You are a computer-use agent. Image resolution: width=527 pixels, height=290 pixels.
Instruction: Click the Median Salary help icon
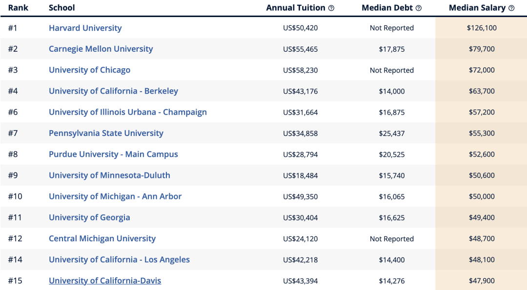click(x=511, y=8)
